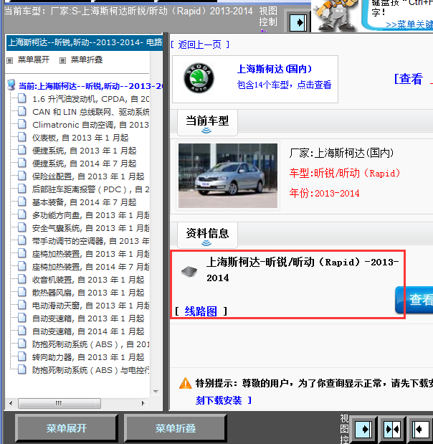Click the header tab 上海斯柯达--昕锐,昕动--2013-2014- 电路
Screen dimensions: 433x444
pyautogui.click(x=85, y=43)
